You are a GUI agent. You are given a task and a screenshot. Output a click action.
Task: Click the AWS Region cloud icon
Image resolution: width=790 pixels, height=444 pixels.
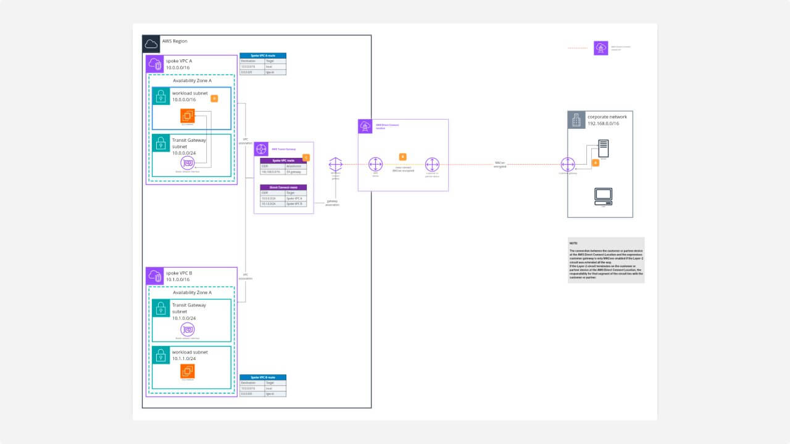(151, 44)
